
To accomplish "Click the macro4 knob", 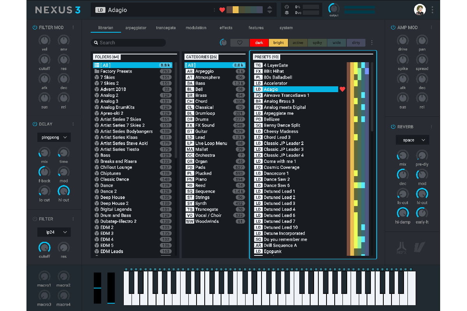I will [63, 295].
